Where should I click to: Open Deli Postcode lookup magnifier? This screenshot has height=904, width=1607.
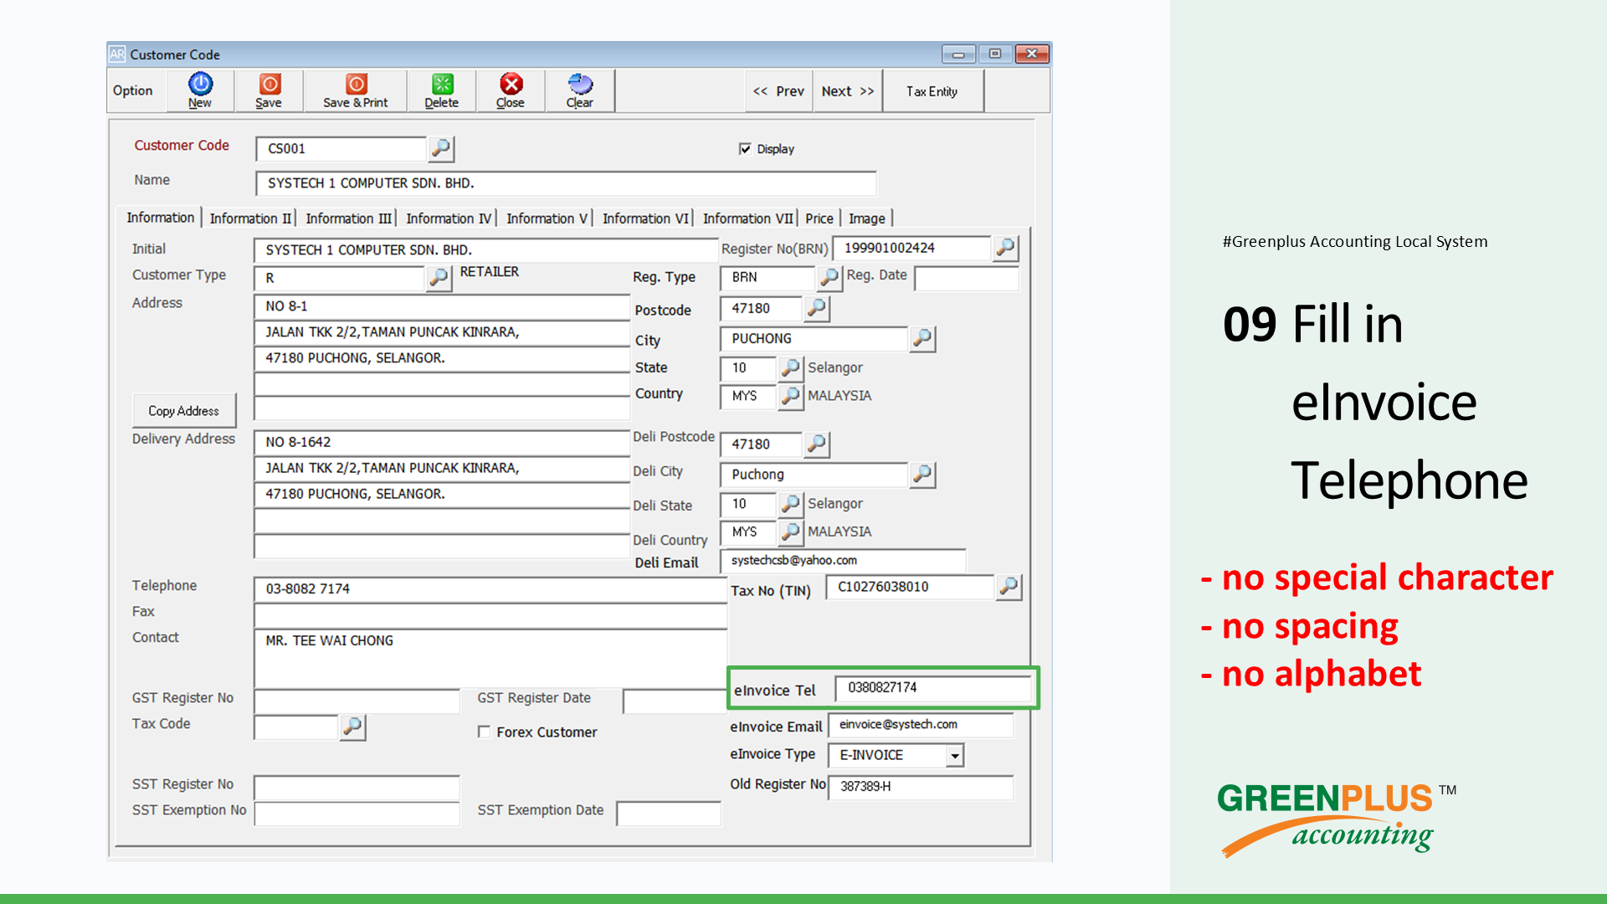[817, 444]
